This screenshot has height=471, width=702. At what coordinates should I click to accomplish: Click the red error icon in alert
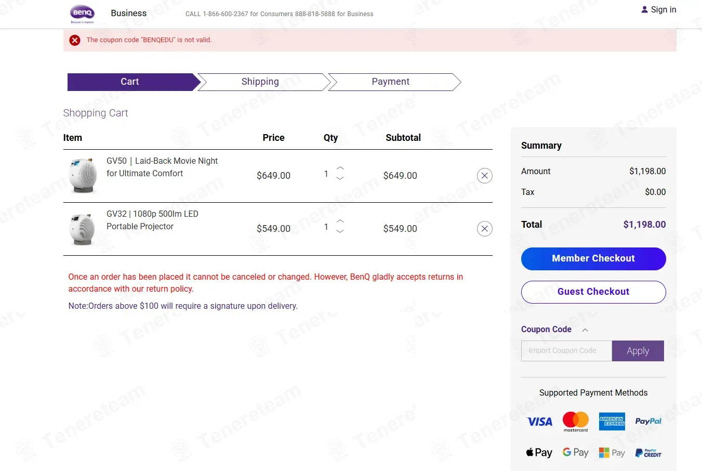point(75,40)
